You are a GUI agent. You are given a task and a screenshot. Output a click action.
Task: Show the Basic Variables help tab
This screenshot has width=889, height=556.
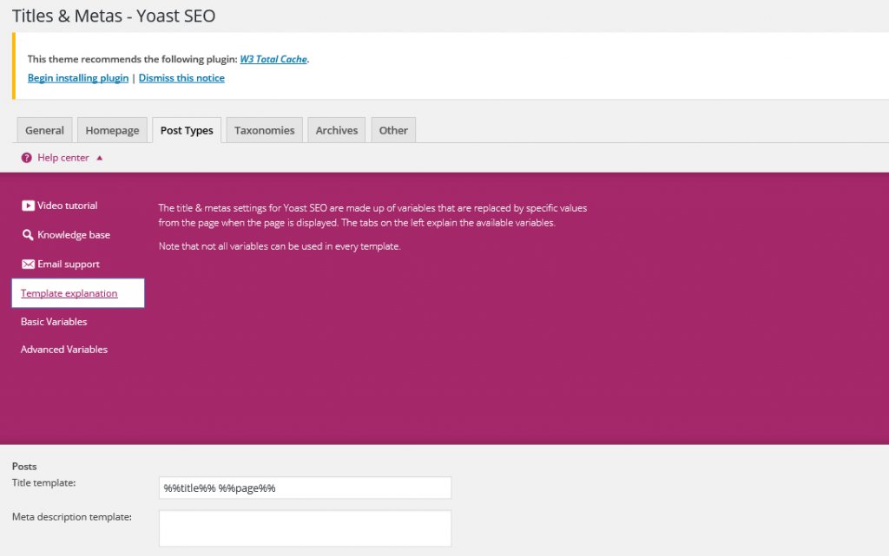(54, 322)
